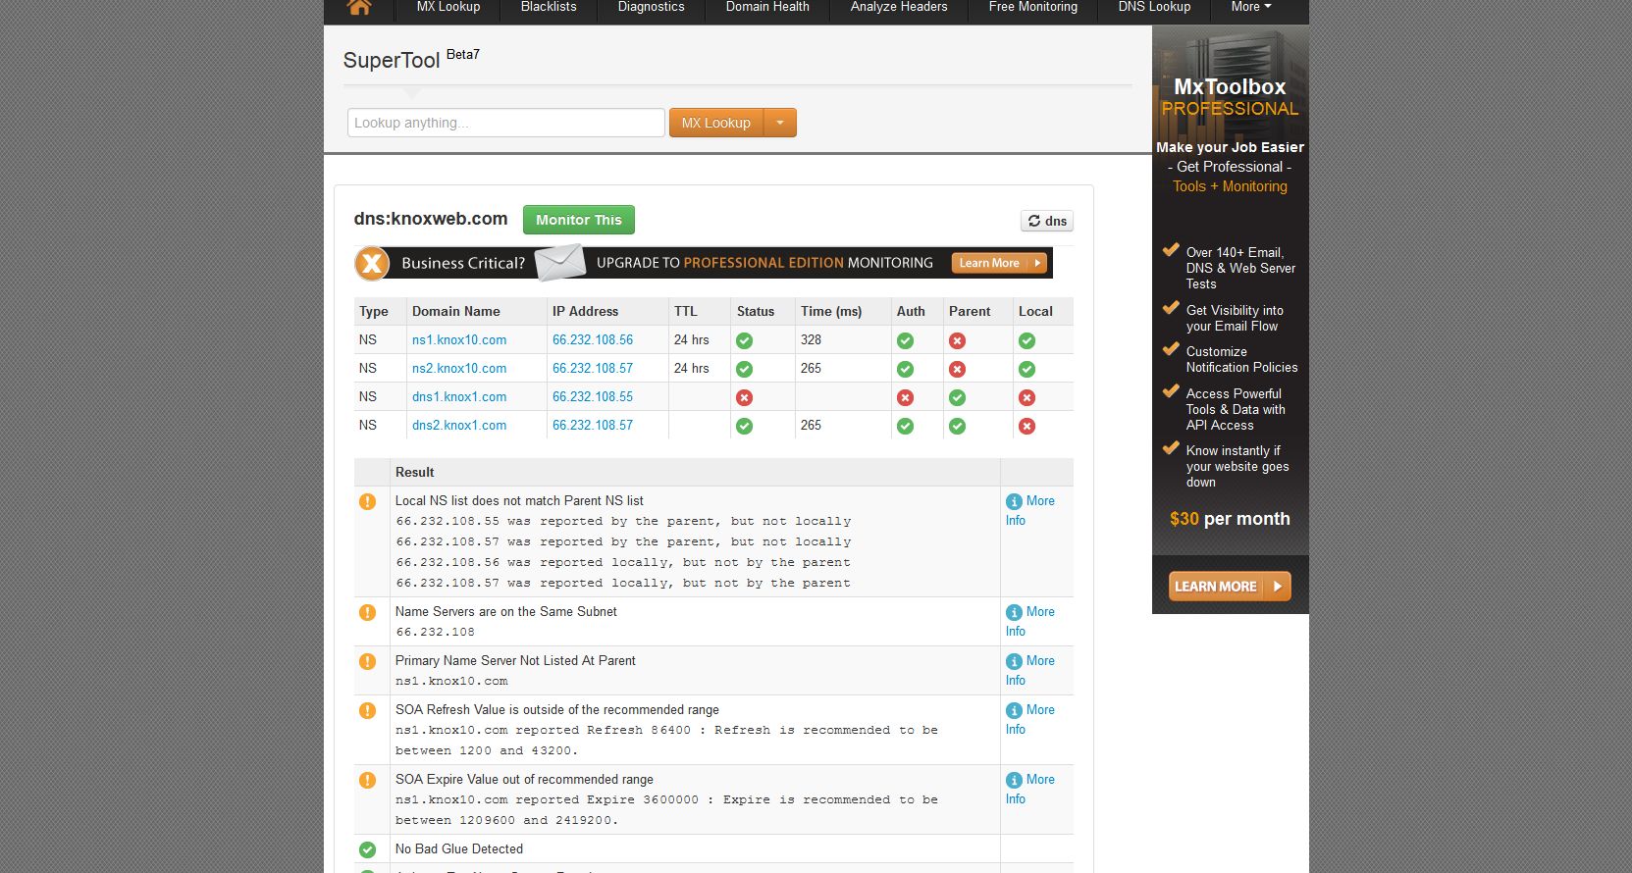Click LEARN MORE in MxToolbox Professional ad
Image resolution: width=1632 pixels, height=873 pixels.
(x=1230, y=586)
